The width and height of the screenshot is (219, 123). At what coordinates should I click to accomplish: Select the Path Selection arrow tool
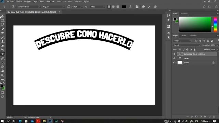tap(2, 63)
